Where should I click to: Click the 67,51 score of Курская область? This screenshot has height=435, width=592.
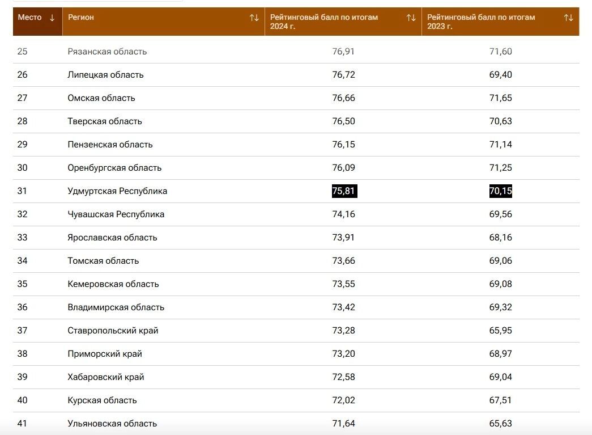[x=500, y=400]
